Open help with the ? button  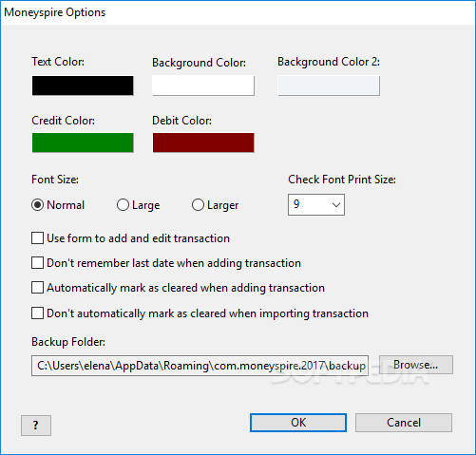tap(36, 426)
